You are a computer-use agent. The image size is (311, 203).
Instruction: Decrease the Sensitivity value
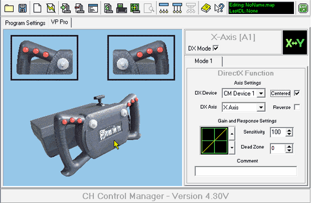(x=289, y=134)
